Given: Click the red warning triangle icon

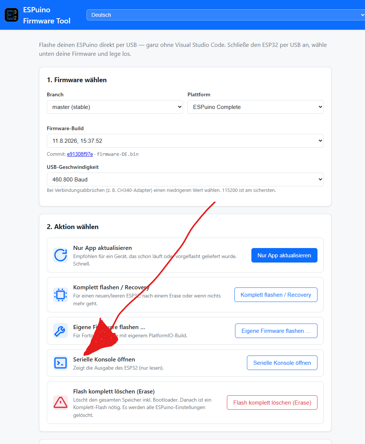Looking at the screenshot, I should point(61,403).
